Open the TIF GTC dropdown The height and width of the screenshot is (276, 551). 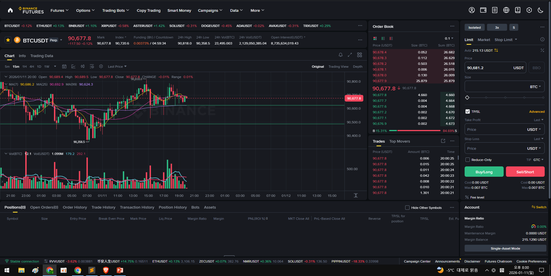point(538,160)
